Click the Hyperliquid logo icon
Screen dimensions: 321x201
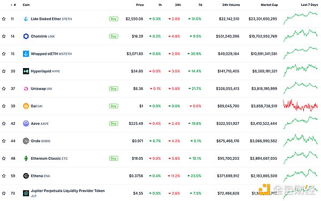26,71
